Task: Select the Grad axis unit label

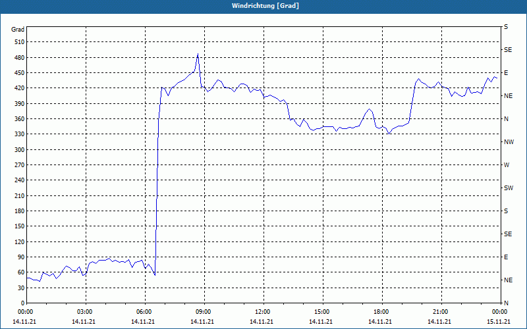Action: (x=18, y=30)
